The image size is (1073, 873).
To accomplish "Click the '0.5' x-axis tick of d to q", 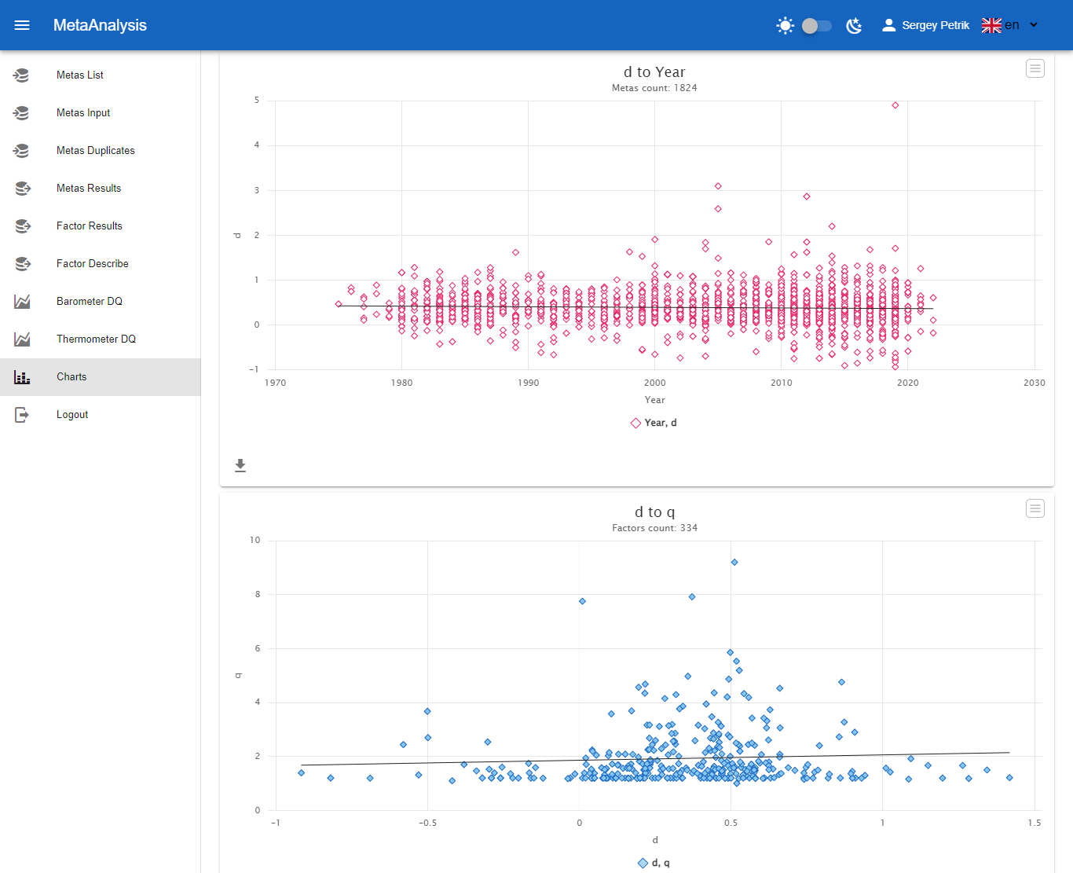I will [x=731, y=823].
